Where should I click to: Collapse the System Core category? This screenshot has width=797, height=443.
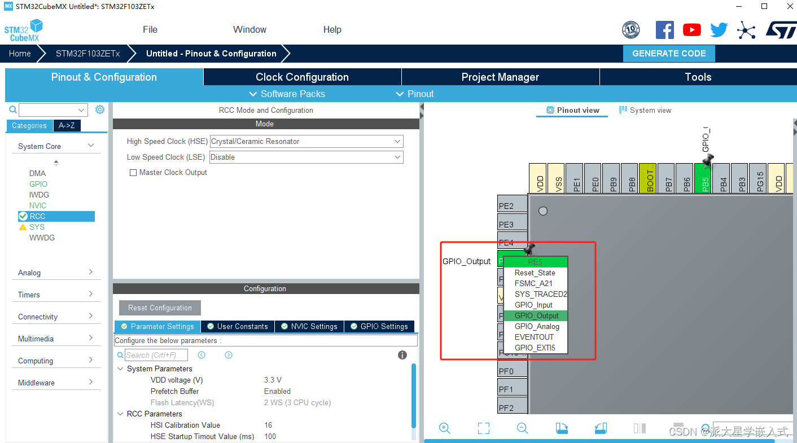[91, 146]
